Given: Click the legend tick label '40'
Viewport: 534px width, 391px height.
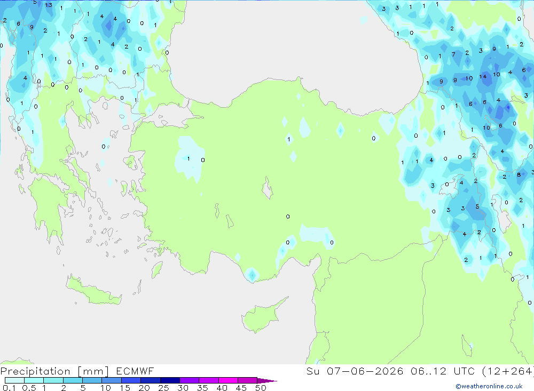Looking at the screenshot, I should tap(222, 388).
